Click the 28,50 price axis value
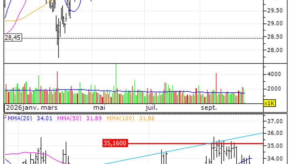This screenshot has height=164, width=291. (275, 37)
